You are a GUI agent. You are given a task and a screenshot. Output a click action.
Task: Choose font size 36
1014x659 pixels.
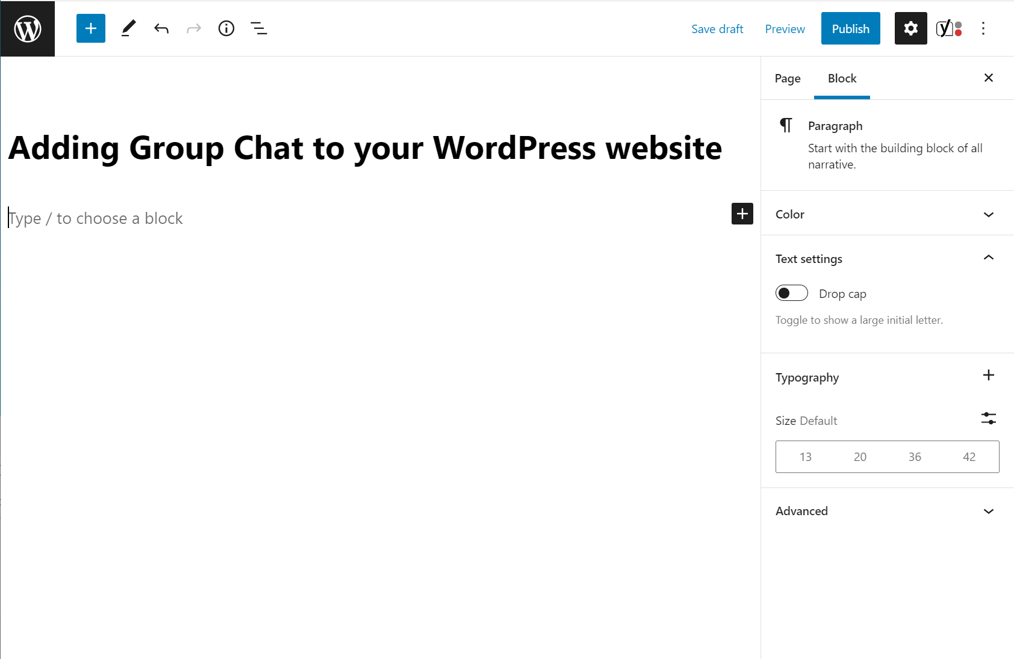tap(915, 457)
